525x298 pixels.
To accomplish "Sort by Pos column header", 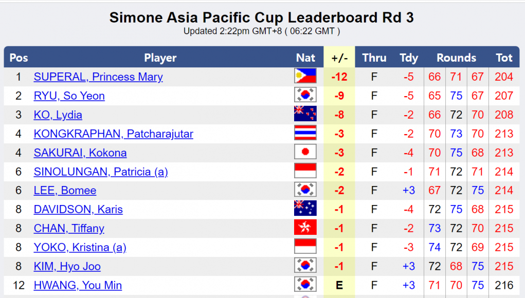I will (19, 58).
